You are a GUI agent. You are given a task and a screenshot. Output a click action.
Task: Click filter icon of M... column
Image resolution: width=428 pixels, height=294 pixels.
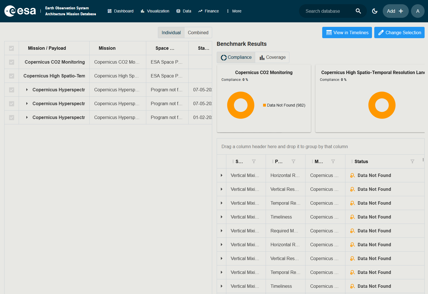(333, 161)
